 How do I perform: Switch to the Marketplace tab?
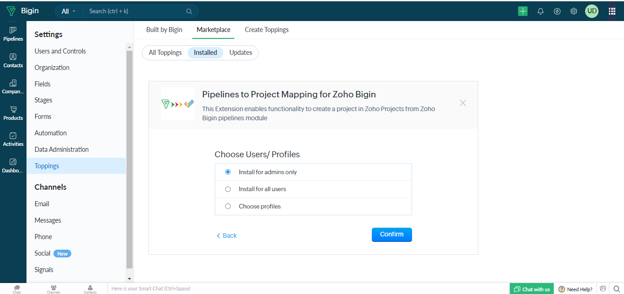pos(213,30)
